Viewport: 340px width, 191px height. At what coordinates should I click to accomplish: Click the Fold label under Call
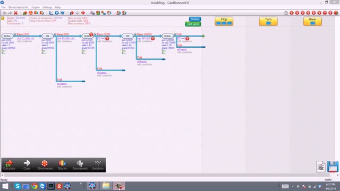(x=180, y=46)
